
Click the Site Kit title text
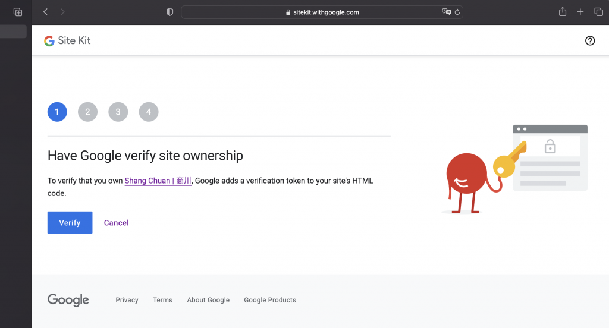pos(74,40)
